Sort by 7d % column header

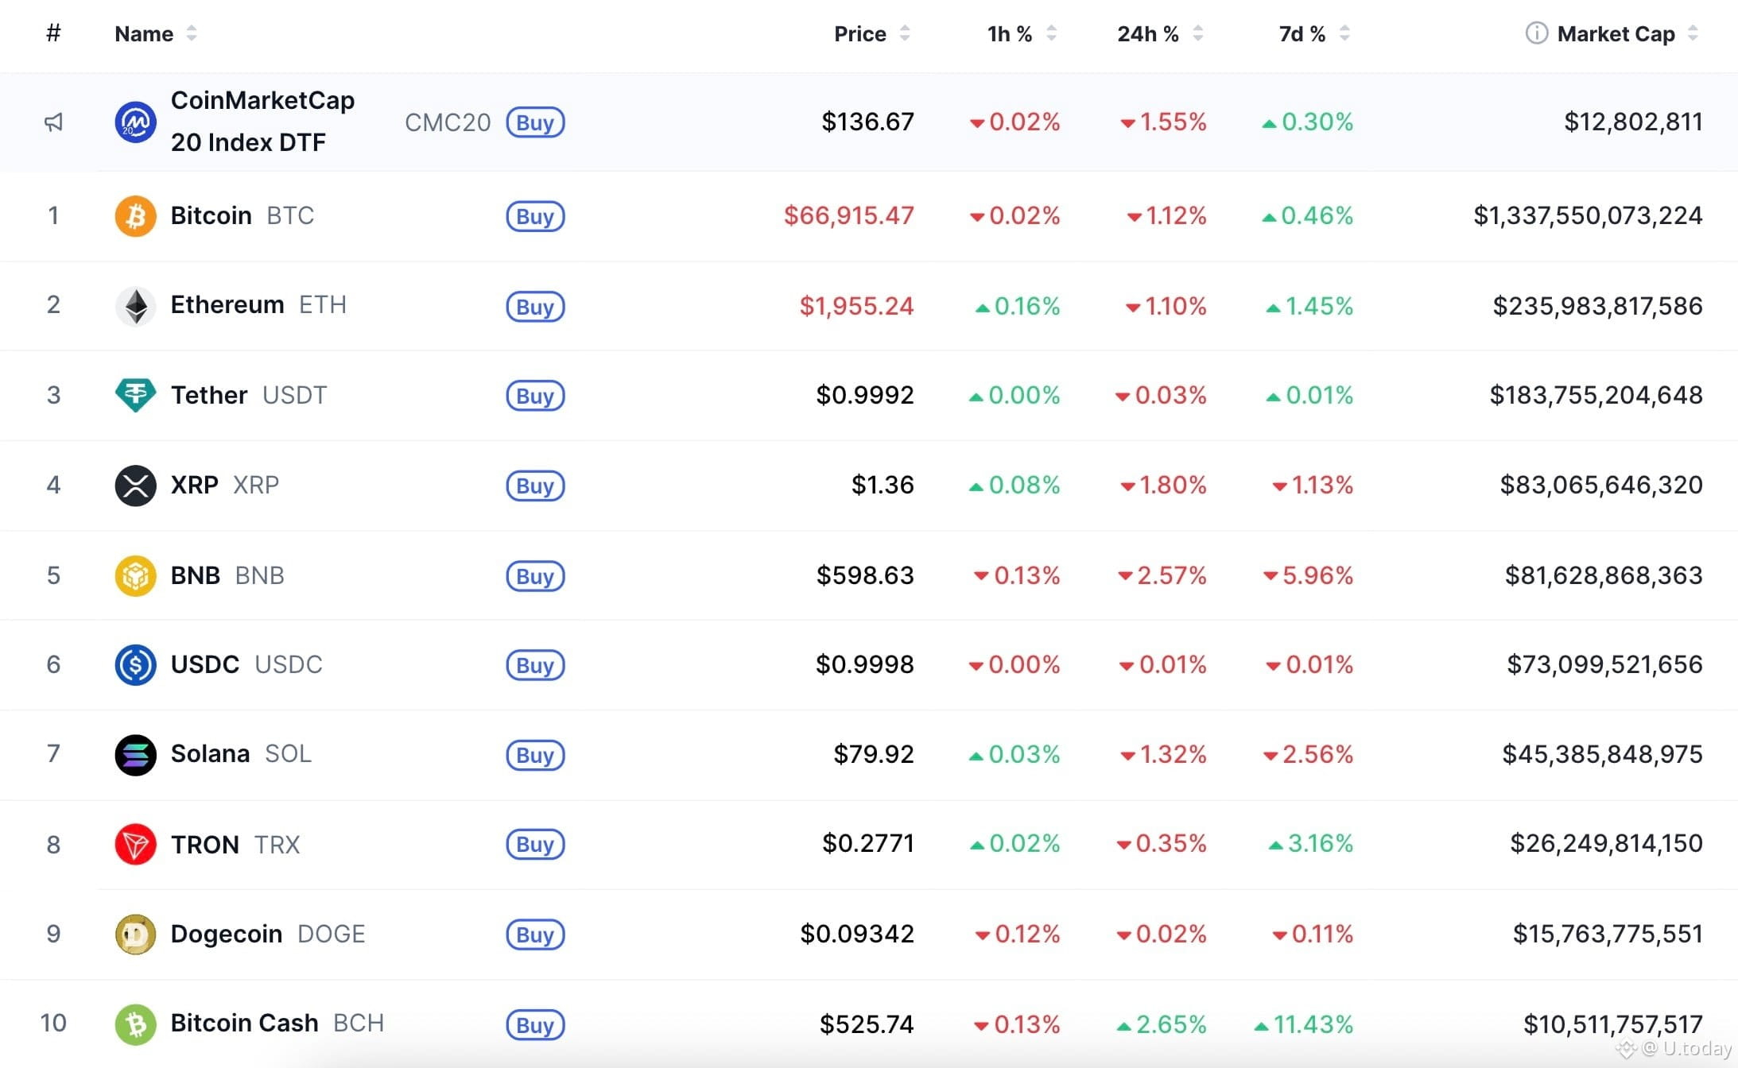1302,34
